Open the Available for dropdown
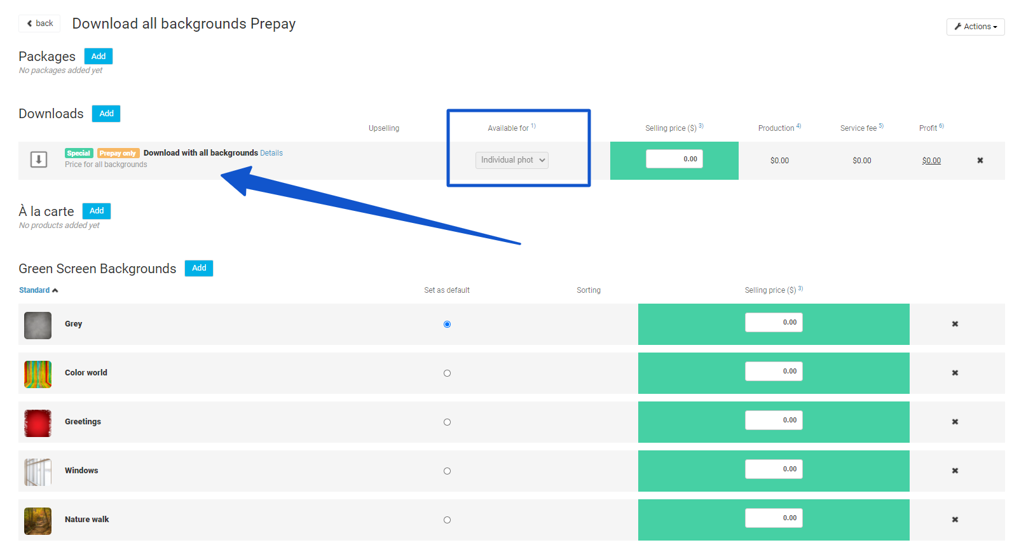 pos(512,160)
